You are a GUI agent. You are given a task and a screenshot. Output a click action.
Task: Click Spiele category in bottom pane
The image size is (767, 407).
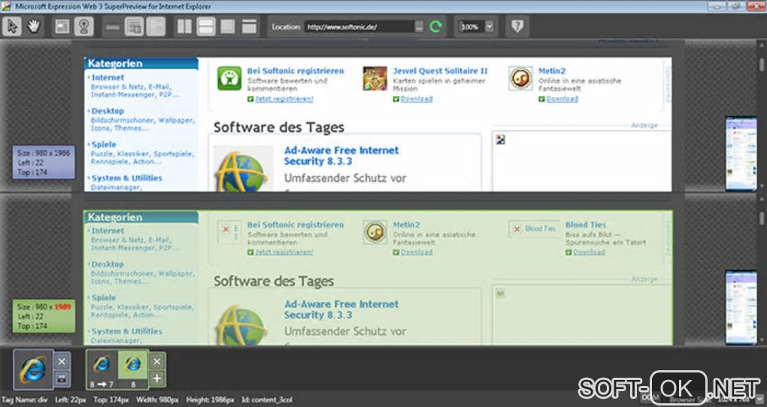(104, 297)
